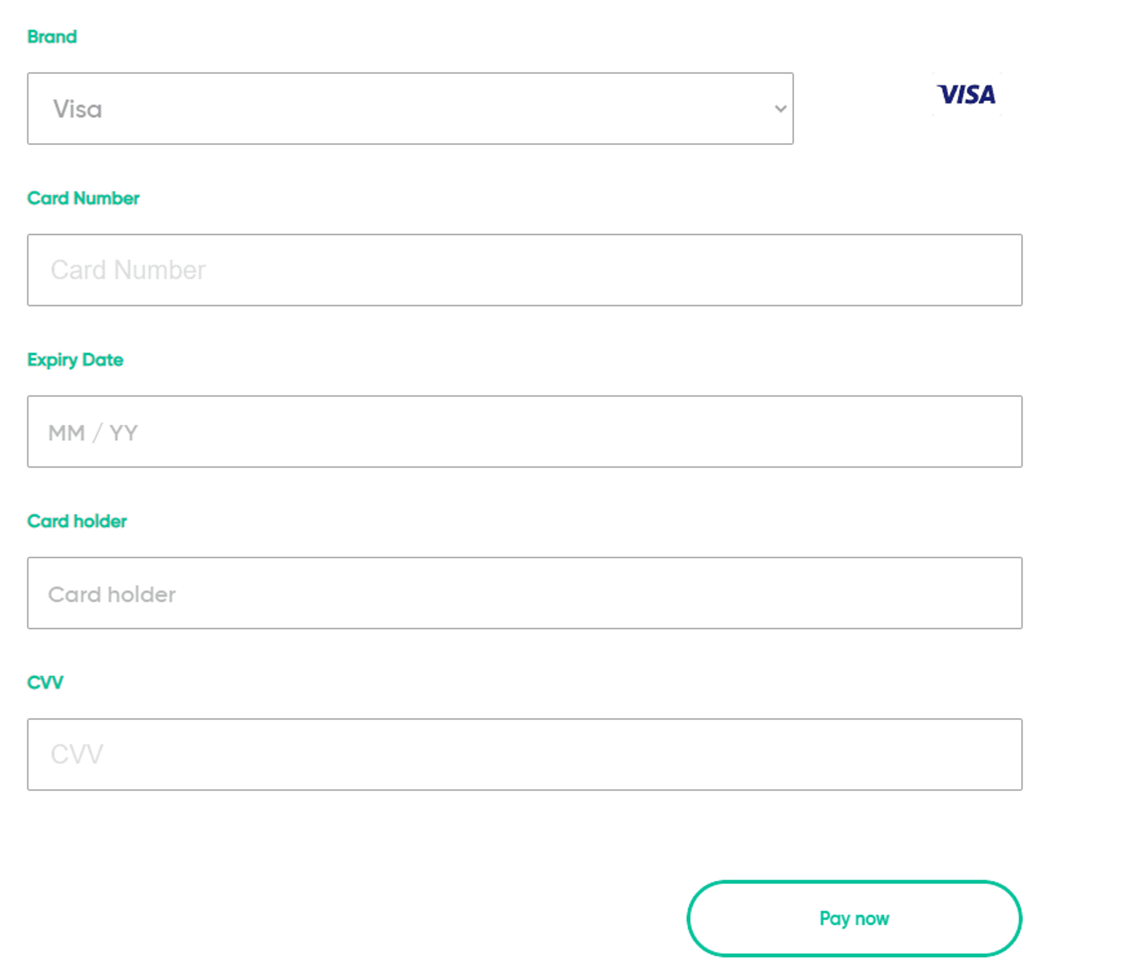
Task: Click the green 'Card holder' label
Action: coord(77,521)
